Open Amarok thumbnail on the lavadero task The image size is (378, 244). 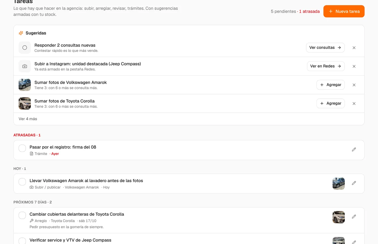pyautogui.click(x=339, y=184)
